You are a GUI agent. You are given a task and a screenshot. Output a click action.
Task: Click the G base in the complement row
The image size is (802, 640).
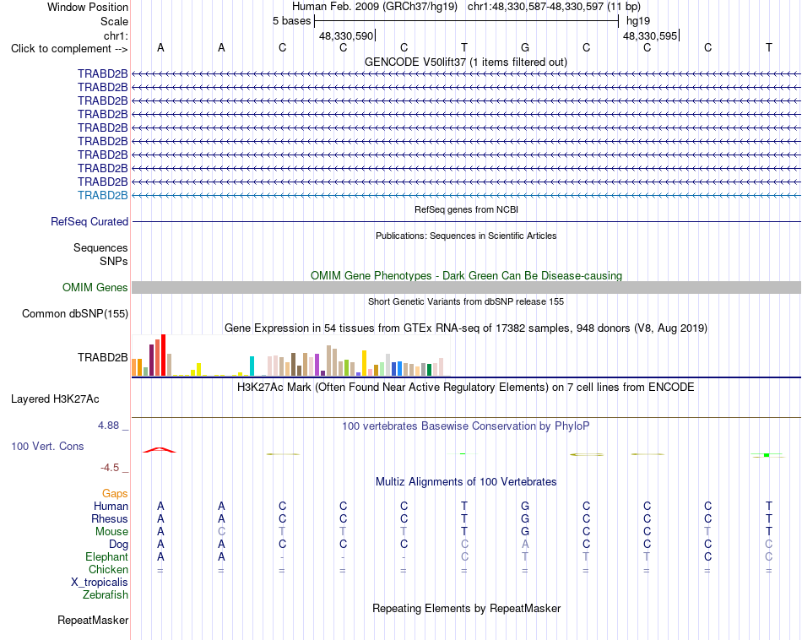click(x=525, y=47)
